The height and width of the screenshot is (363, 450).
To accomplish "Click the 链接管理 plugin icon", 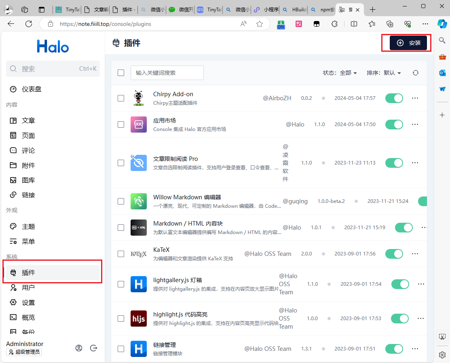I will coord(139,349).
